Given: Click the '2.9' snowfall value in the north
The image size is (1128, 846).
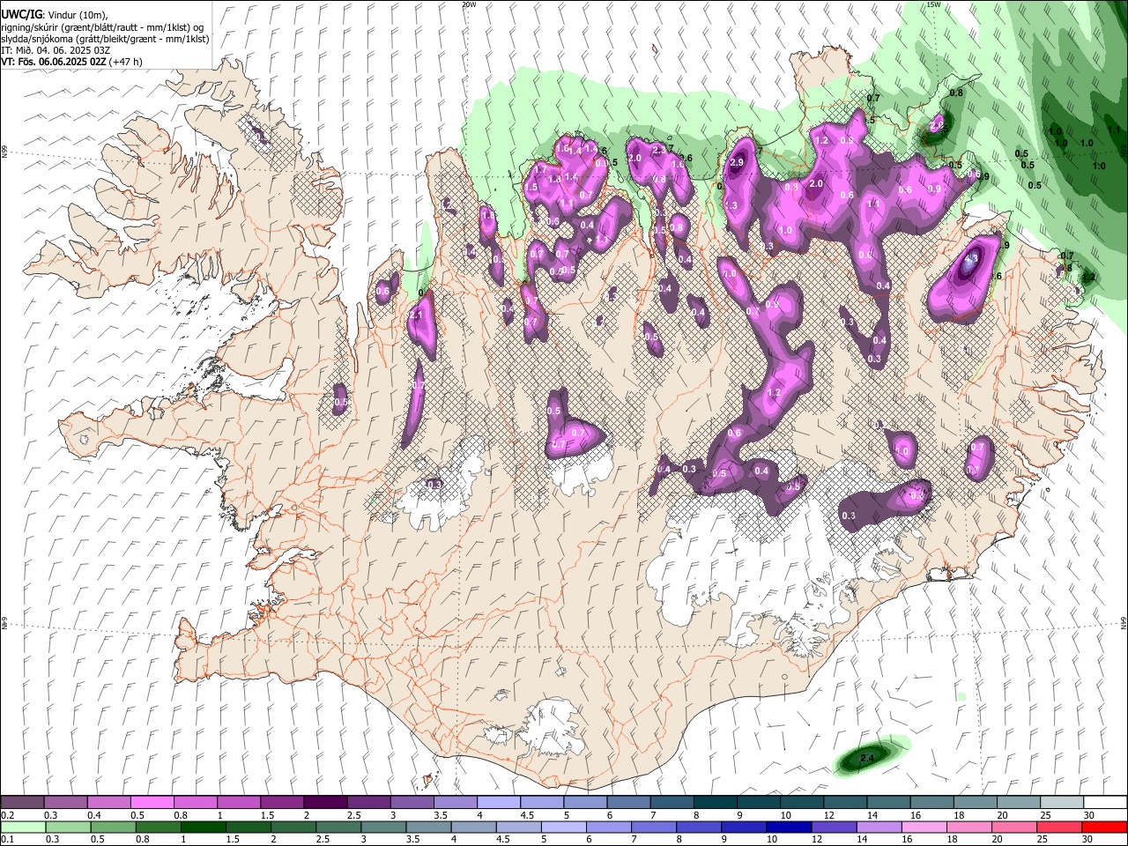Looking at the screenshot, I should [x=737, y=162].
